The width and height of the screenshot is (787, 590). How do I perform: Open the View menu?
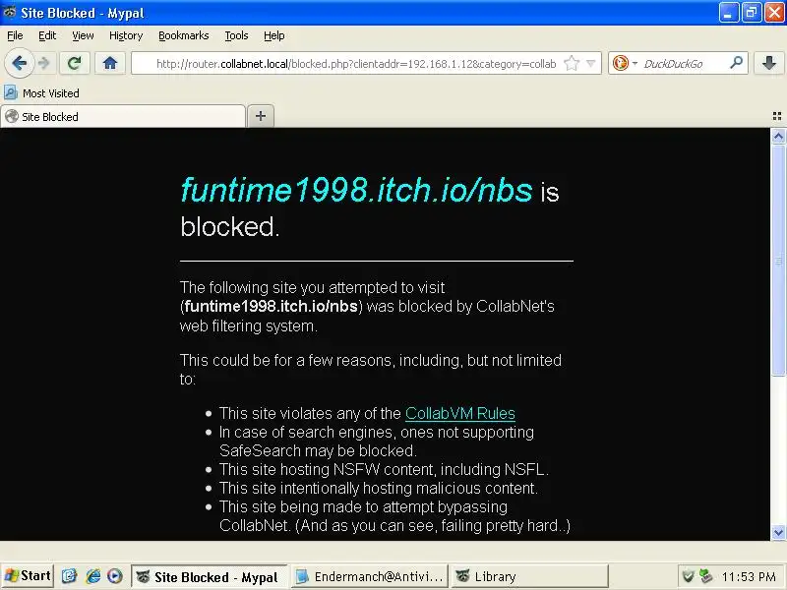83,35
